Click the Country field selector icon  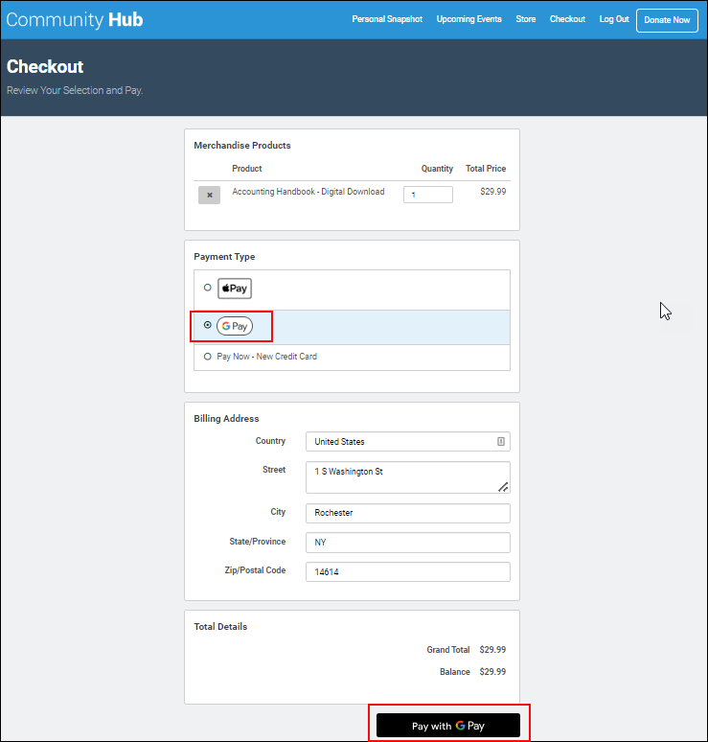tap(500, 442)
